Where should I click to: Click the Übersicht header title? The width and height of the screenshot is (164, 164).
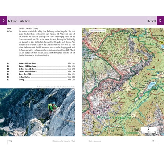click(x=151, y=21)
